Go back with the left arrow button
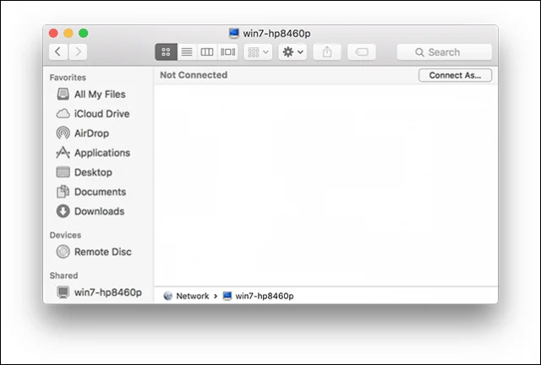This screenshot has width=541, height=365. click(x=58, y=52)
